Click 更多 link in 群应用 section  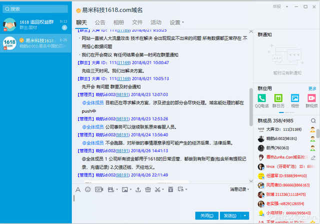coord(312,88)
